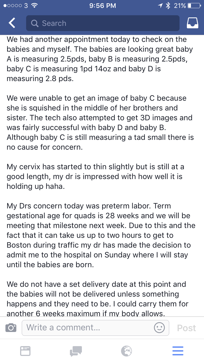Tap the Wi-Fi status icon
This screenshot has width=204, height=363.
[35, 5]
